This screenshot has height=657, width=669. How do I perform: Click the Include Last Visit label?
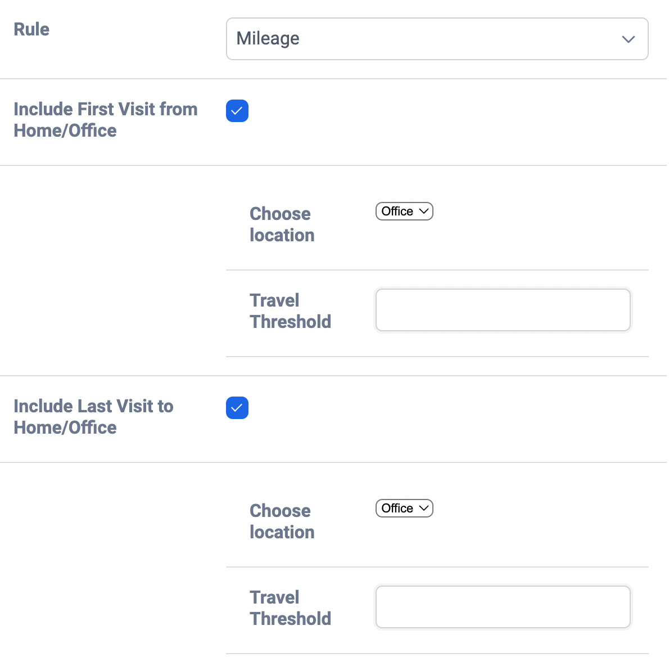[93, 416]
